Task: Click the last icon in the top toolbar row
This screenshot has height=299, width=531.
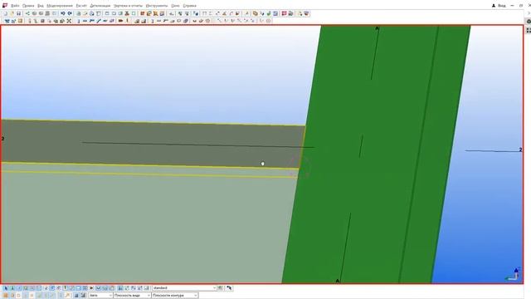Action: [306, 13]
